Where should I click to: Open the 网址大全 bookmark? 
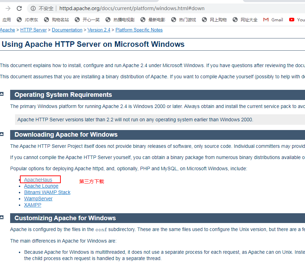point(245,20)
